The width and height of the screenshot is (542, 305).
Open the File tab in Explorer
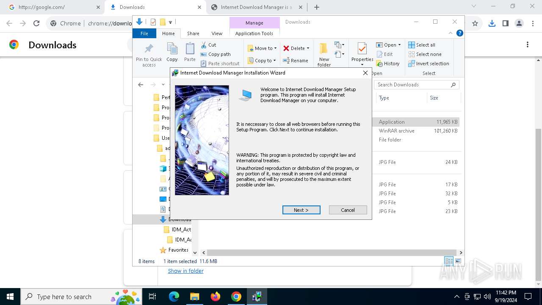pyautogui.click(x=144, y=33)
